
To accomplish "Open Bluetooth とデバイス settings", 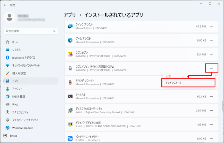I will click(31, 58).
